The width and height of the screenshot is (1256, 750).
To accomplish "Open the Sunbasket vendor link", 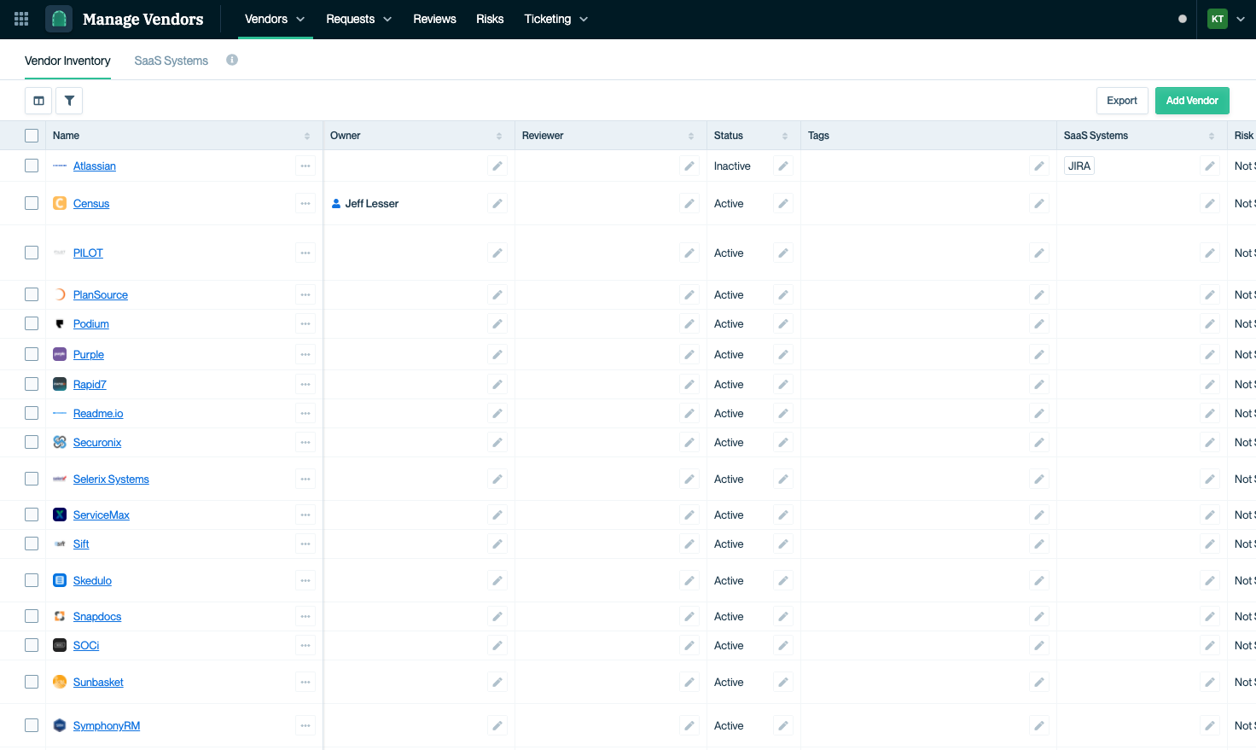I will point(98,683).
